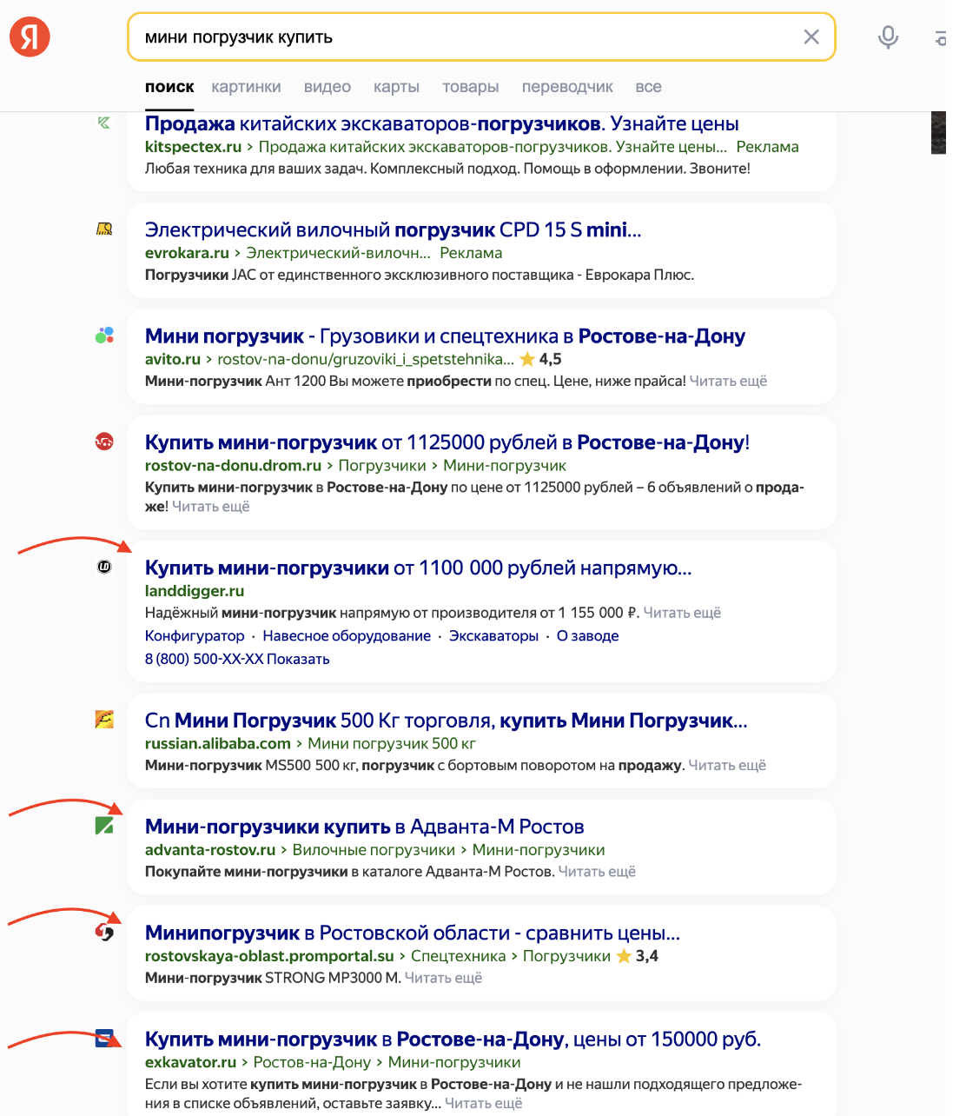Click the Avito favicon next to result

104,335
